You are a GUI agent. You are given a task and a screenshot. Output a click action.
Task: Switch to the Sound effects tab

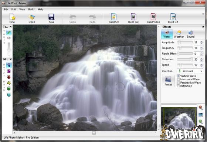[191, 34]
